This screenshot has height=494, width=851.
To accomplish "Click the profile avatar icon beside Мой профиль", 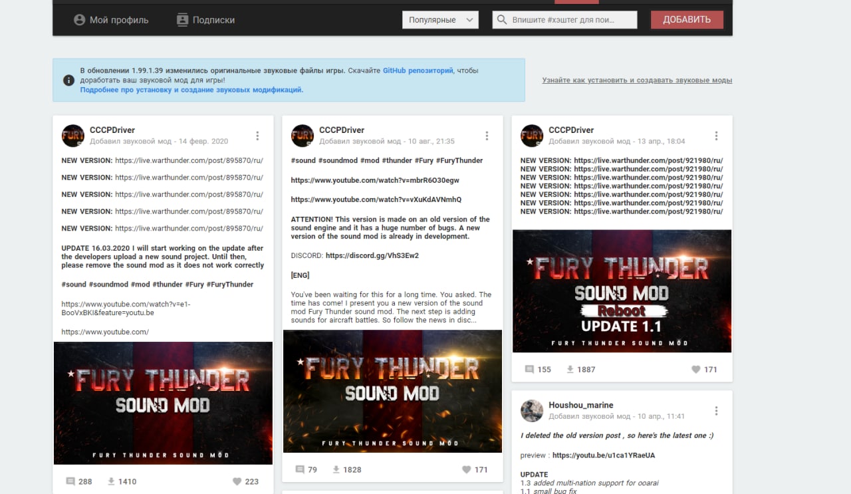I will 80,20.
